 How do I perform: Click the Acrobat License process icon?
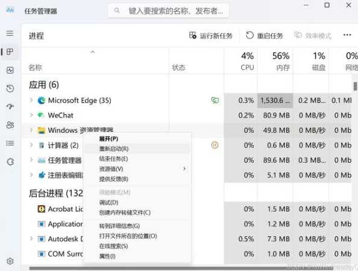tap(42, 209)
